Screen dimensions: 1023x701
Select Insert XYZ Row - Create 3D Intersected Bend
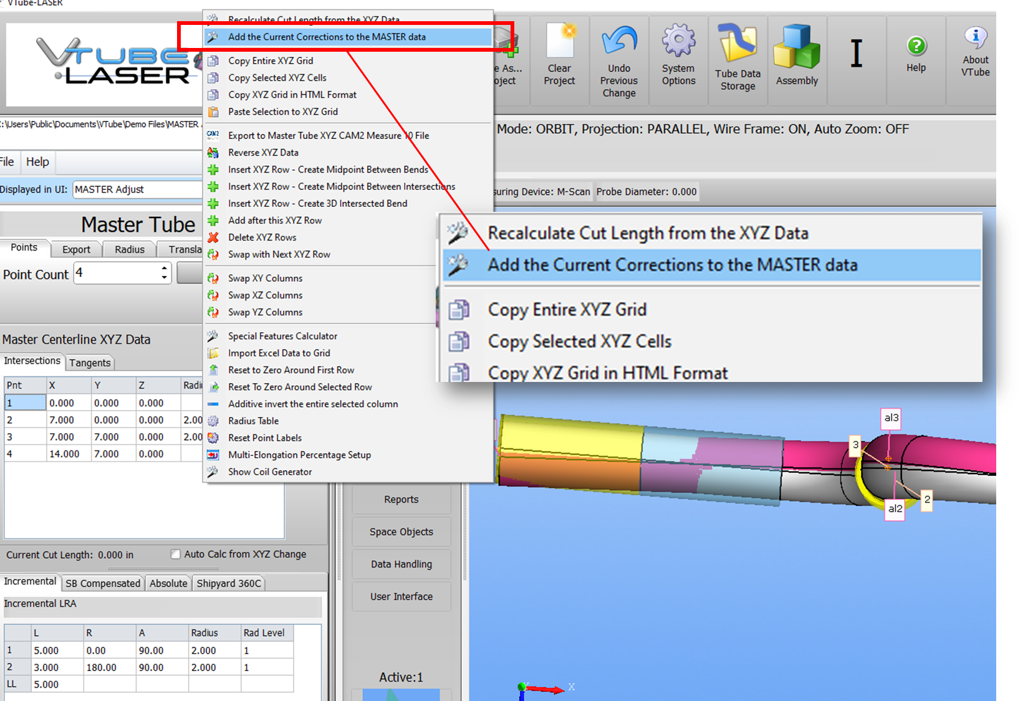[x=317, y=203]
